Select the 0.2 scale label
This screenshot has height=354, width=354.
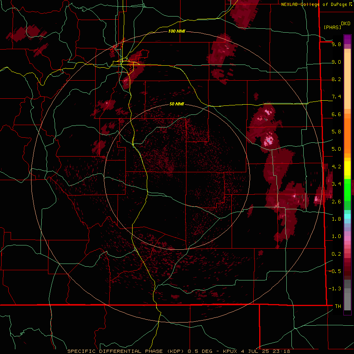tap(336, 254)
